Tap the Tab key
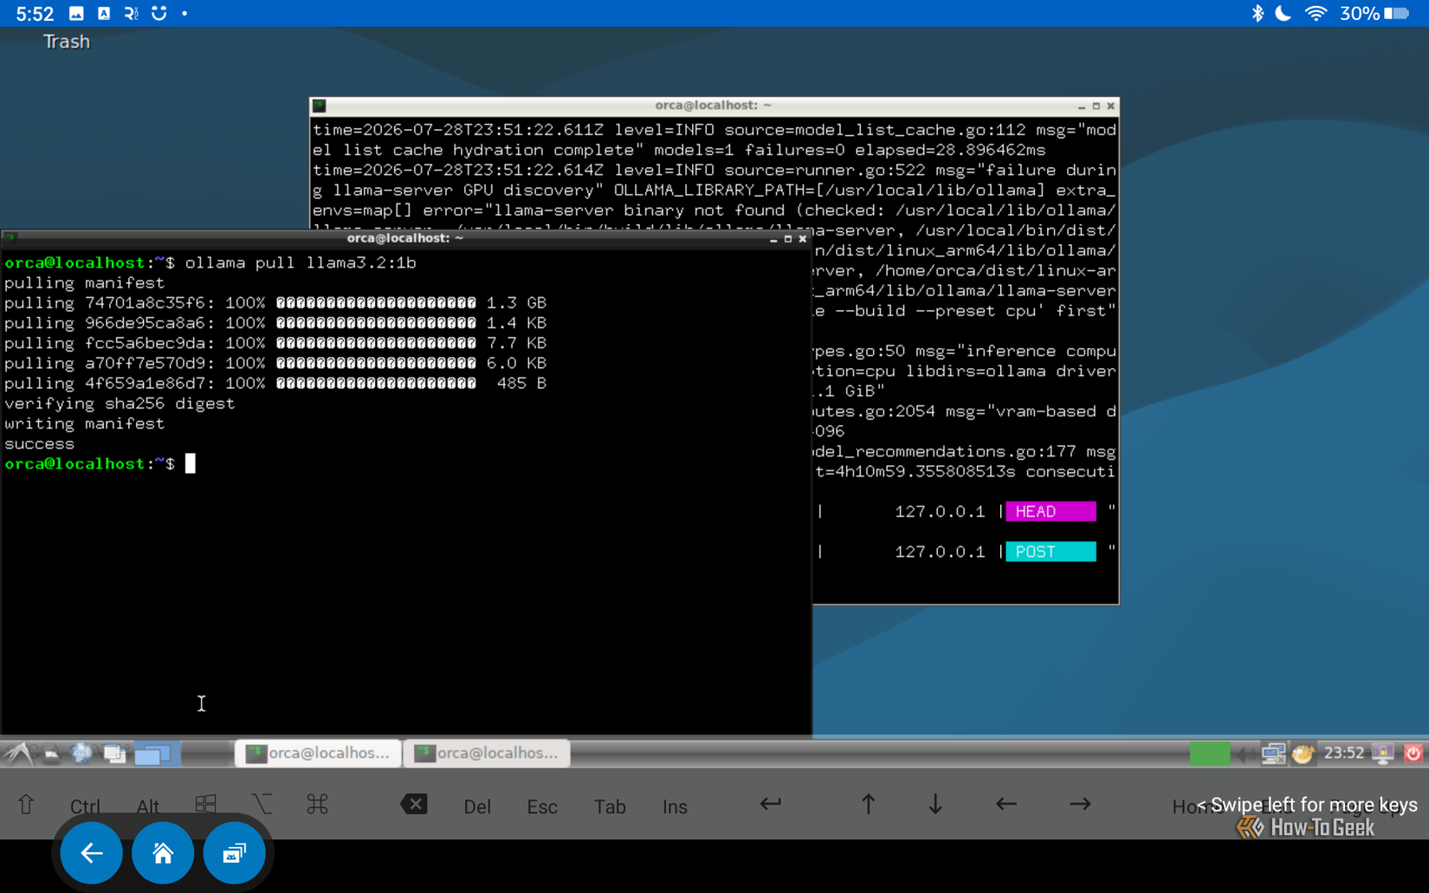 (610, 806)
